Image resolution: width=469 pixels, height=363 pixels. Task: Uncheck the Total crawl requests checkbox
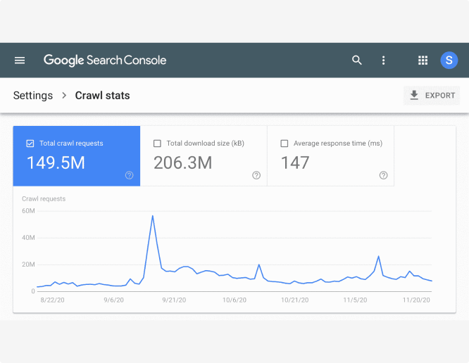point(30,144)
